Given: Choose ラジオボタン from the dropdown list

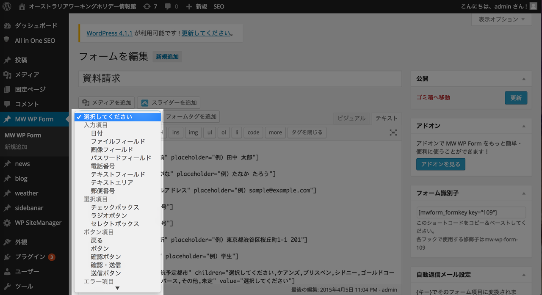Looking at the screenshot, I should [x=118, y=215].
